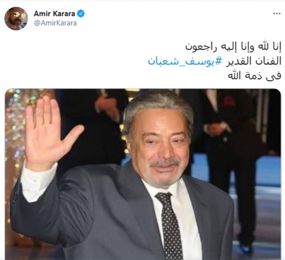Screen dimensions: 285x260
Task: Open the attached photo of the waving man
Action: click(143, 174)
